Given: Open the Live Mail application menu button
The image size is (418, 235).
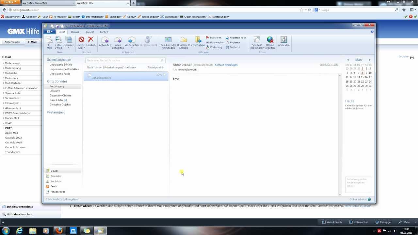Looking at the screenshot, I should click(x=50, y=32).
